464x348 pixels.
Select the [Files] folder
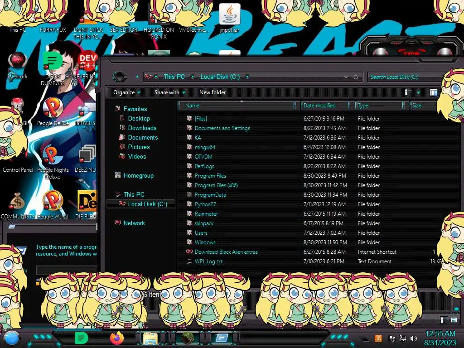201,119
